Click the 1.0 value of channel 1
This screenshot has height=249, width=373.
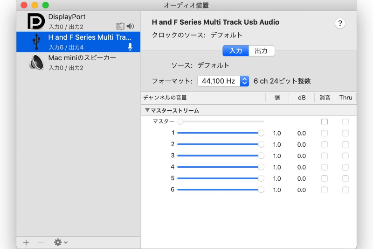point(277,133)
